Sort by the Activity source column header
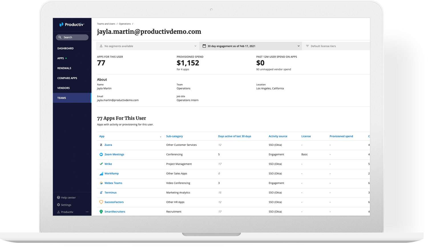This screenshot has height=248, width=428. [x=278, y=136]
